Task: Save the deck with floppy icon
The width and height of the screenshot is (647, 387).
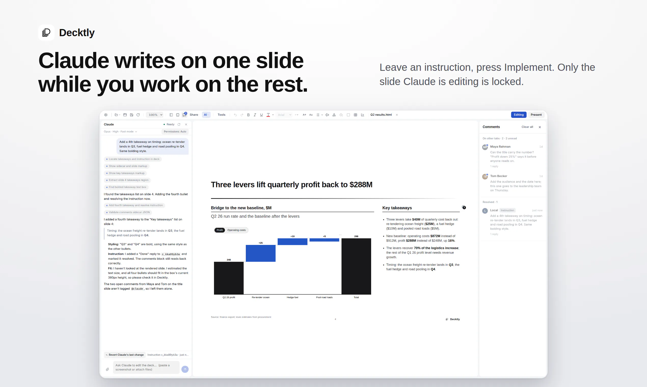Action: click(x=131, y=115)
